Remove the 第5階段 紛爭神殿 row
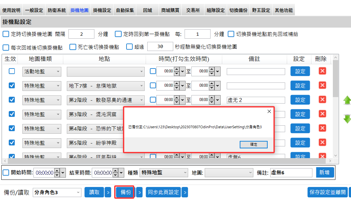The width and height of the screenshot is (351, 199). pyautogui.click(x=322, y=143)
